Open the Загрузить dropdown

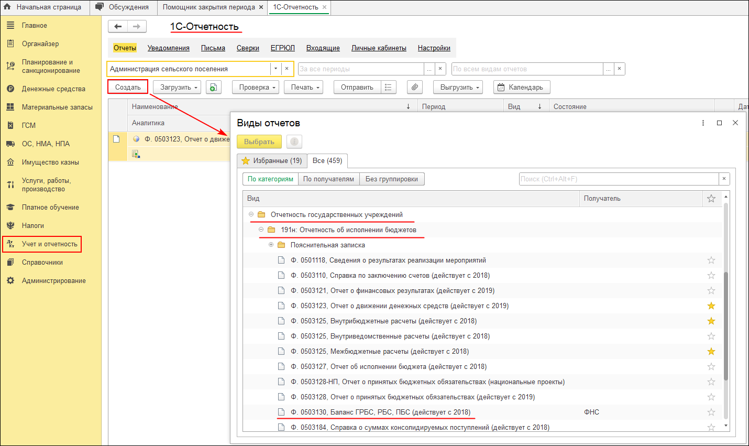pyautogui.click(x=177, y=88)
